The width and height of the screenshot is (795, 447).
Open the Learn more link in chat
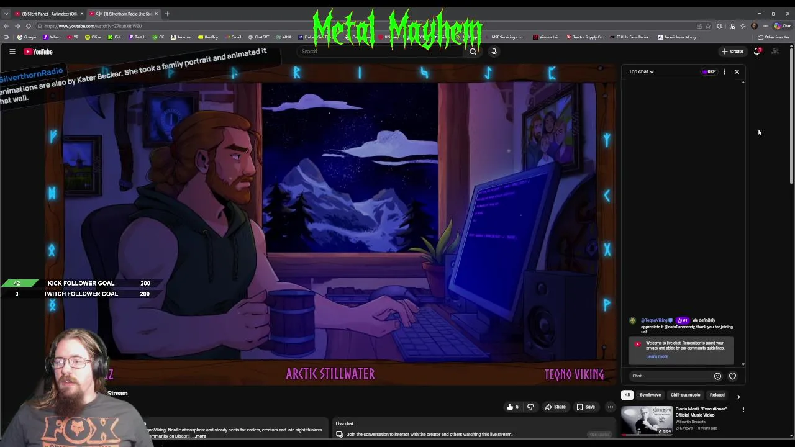657,356
